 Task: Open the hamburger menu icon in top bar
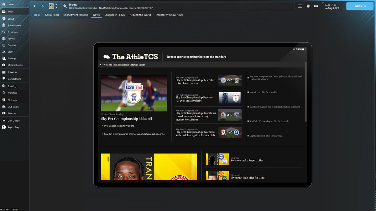pos(300,6)
